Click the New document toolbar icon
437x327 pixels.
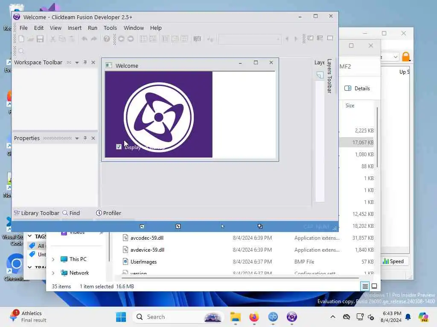coord(21,39)
